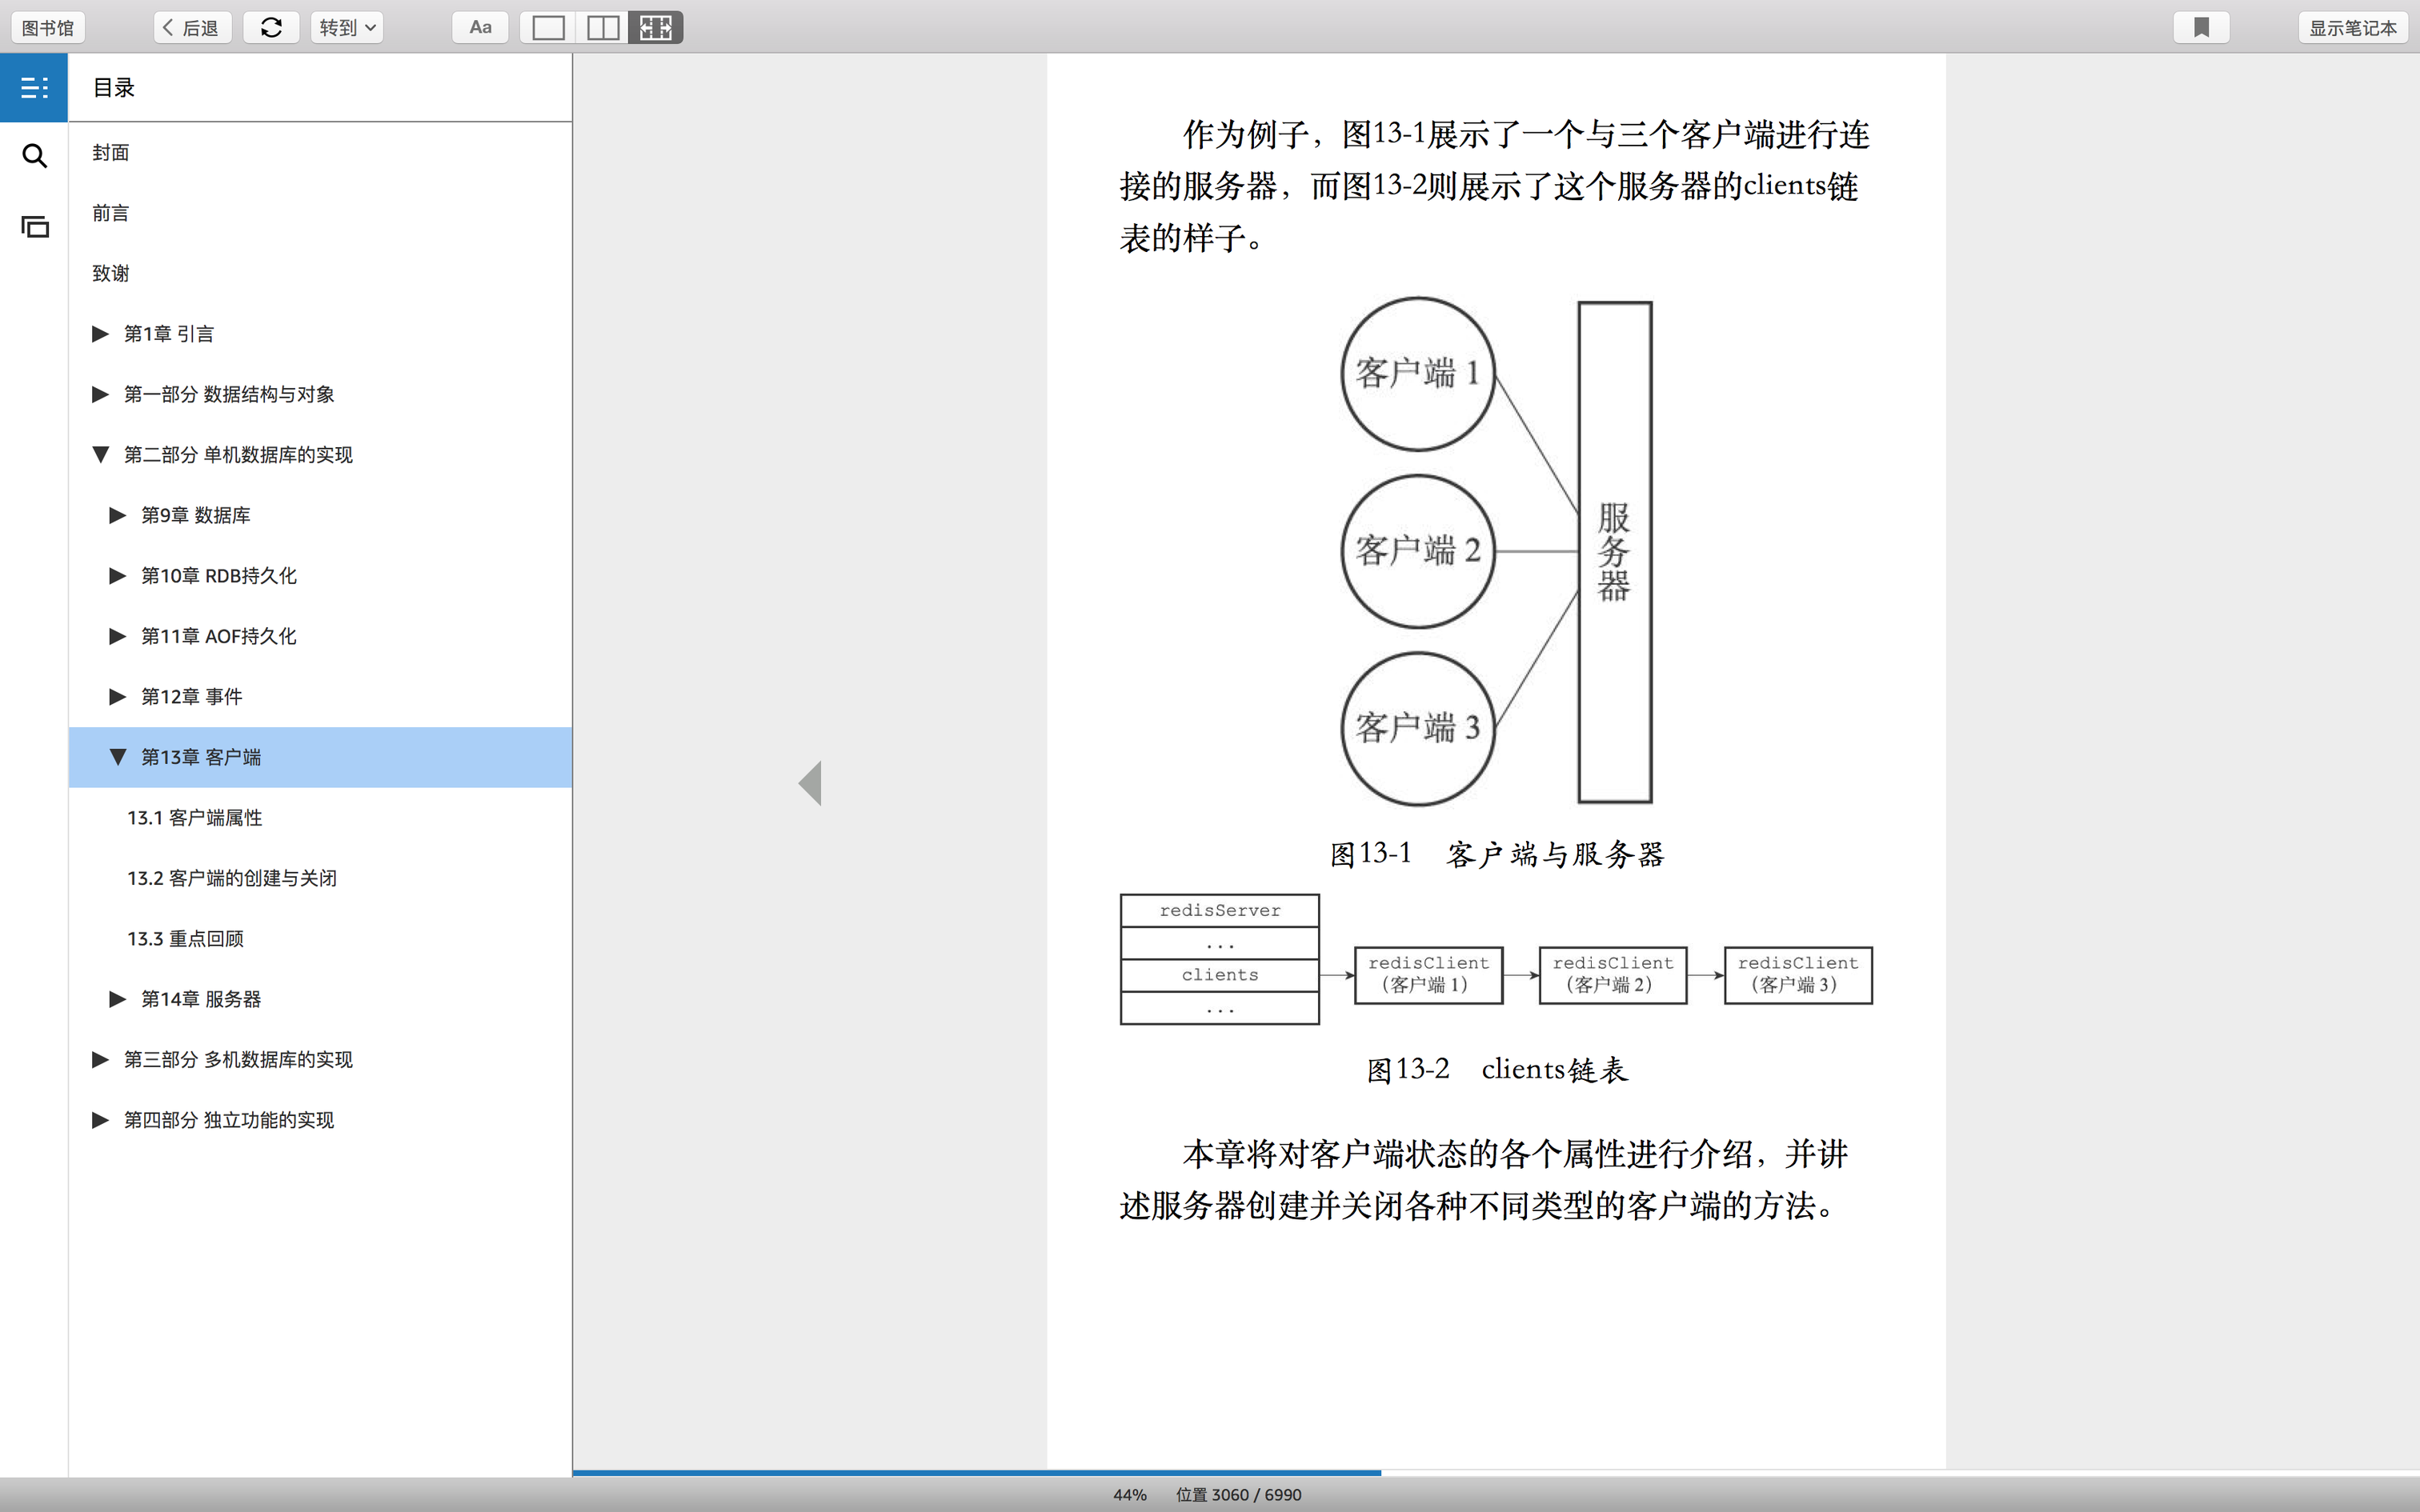The height and width of the screenshot is (1512, 2420).
Task: Open the search panel icon
Action: (34, 156)
